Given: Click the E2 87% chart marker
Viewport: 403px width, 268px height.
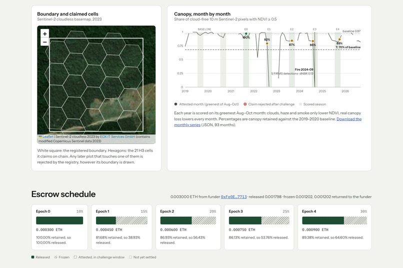Looking at the screenshot, I should coord(291,40).
